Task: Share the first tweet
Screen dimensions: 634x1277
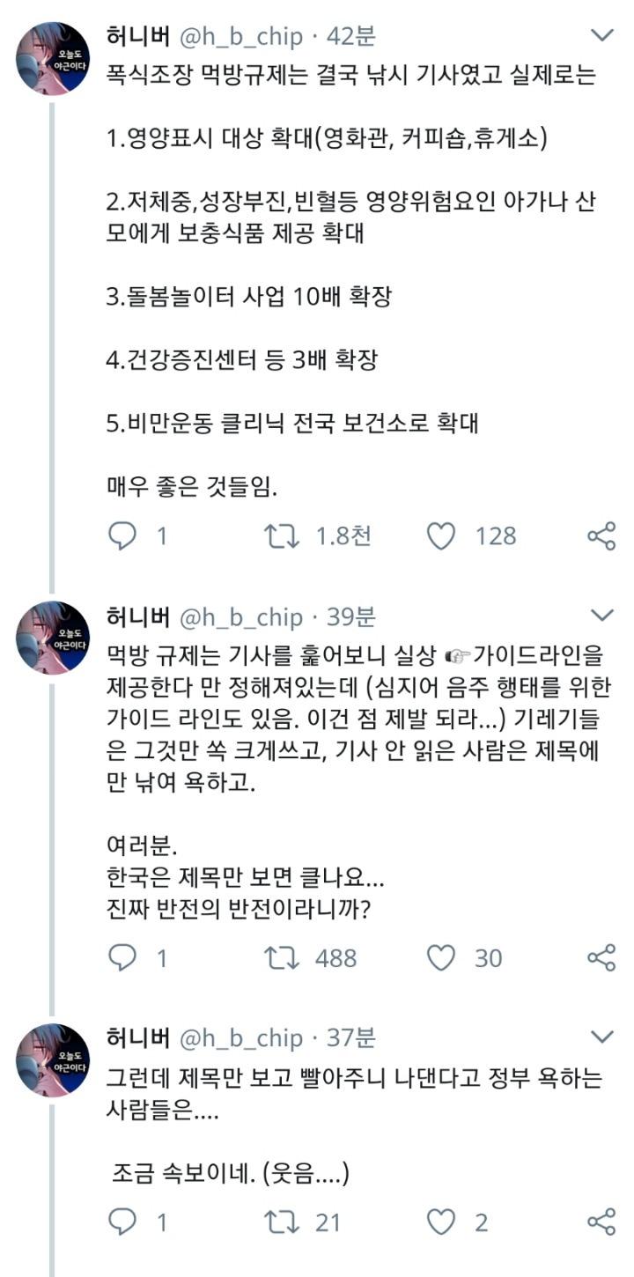Action: 601,535
